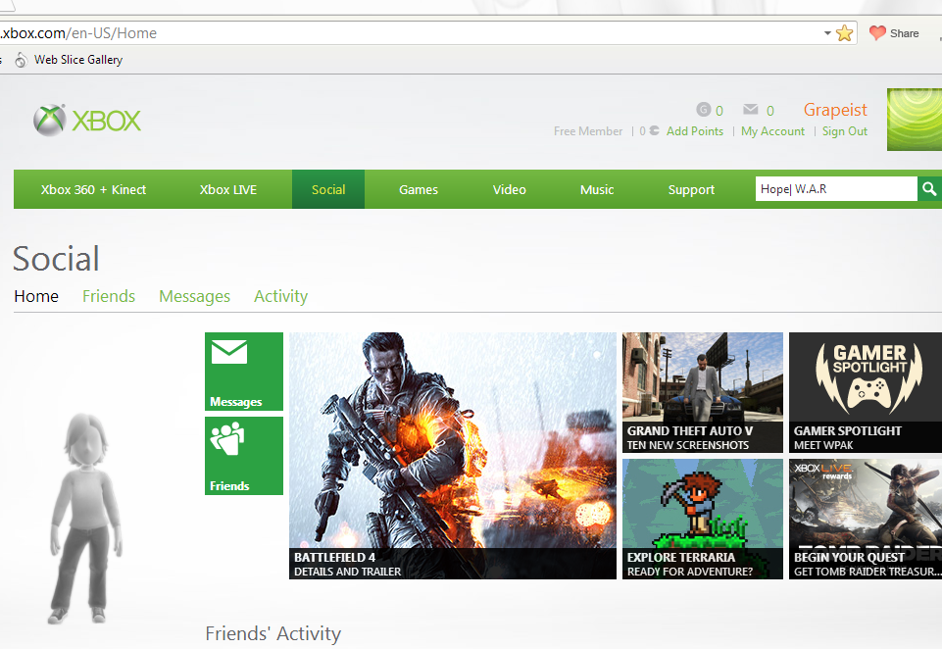The width and height of the screenshot is (942, 649).
Task: Switch to the Friends sub-tab
Action: [x=109, y=296]
